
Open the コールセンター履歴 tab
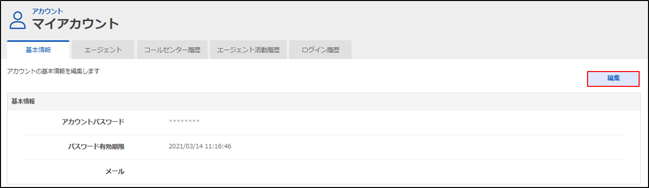click(x=172, y=50)
